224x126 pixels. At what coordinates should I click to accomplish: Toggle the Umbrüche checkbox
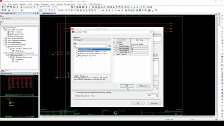pos(132,50)
